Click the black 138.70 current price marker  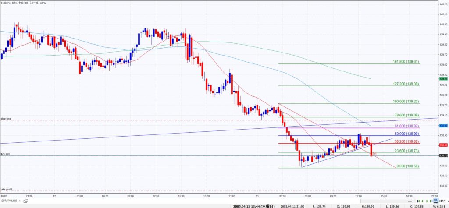(443, 155)
